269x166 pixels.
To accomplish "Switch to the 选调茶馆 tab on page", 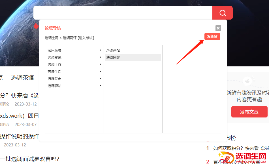I will (x=22, y=77).
